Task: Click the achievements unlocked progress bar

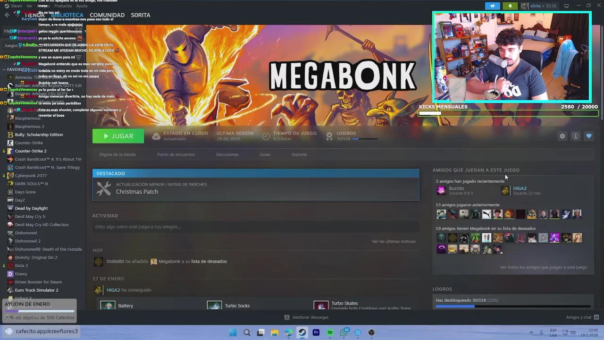Action: pos(512,306)
